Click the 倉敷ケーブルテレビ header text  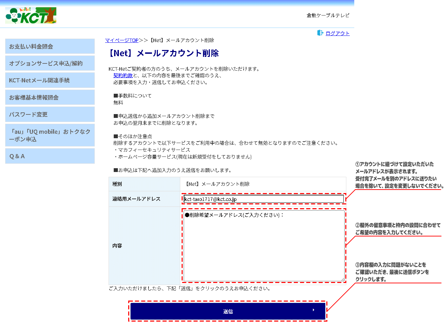click(x=328, y=16)
